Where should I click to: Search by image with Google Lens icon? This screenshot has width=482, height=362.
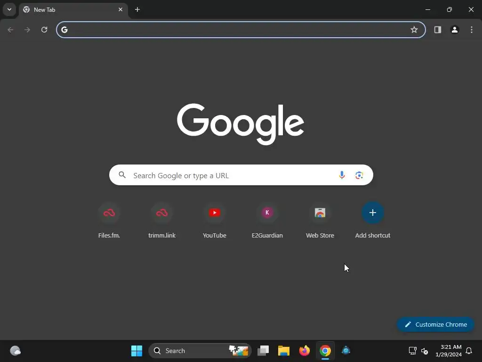click(359, 175)
